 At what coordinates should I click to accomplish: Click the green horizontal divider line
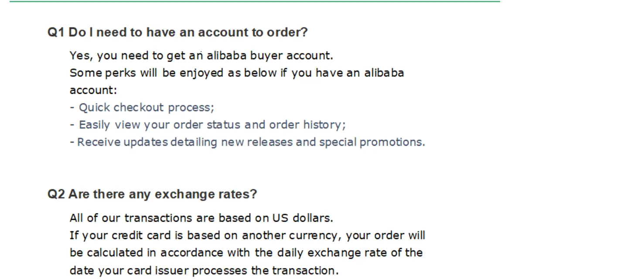coord(255,2)
